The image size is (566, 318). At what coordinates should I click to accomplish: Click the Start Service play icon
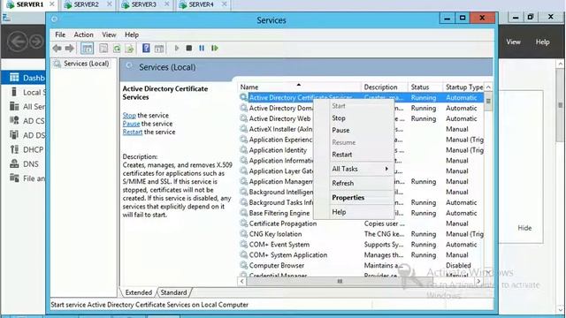177,48
